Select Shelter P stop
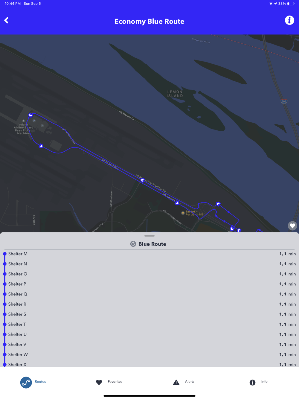Viewport: 299px width, 399px height. pyautogui.click(x=149, y=284)
